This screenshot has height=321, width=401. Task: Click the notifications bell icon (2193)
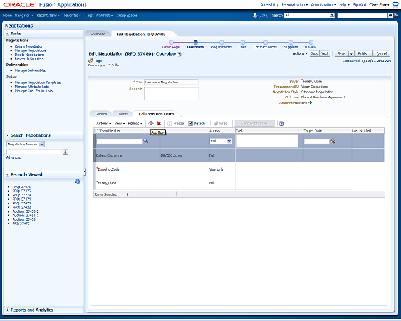[255, 15]
